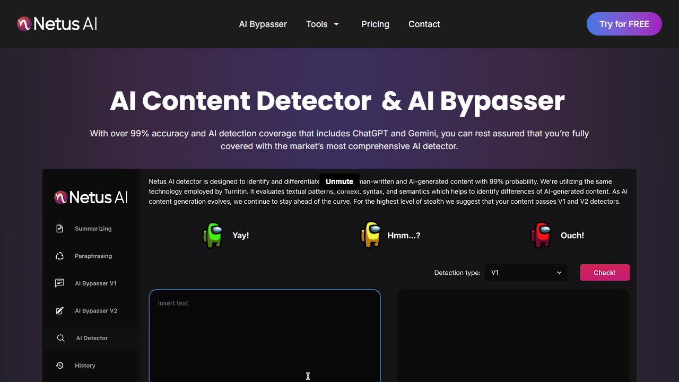Image resolution: width=679 pixels, height=382 pixels.
Task: Open the AI Detector item
Action: click(x=92, y=338)
